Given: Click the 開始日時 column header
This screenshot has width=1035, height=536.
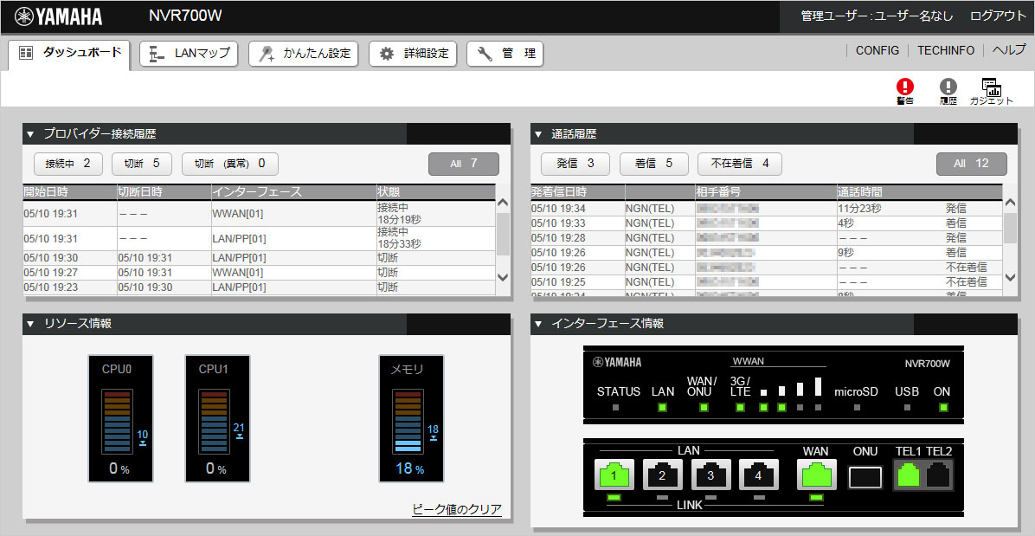Looking at the screenshot, I should (69, 192).
